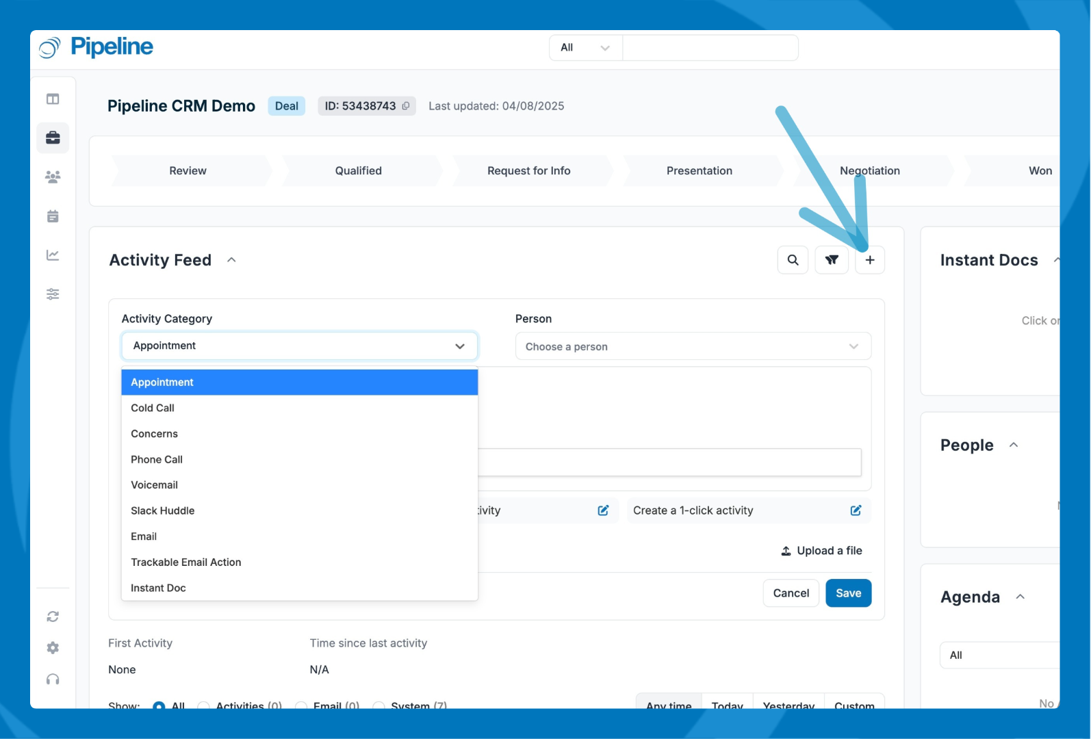The height and width of the screenshot is (739, 1091).
Task: Open the Agenda All dropdown
Action: pyautogui.click(x=1000, y=655)
